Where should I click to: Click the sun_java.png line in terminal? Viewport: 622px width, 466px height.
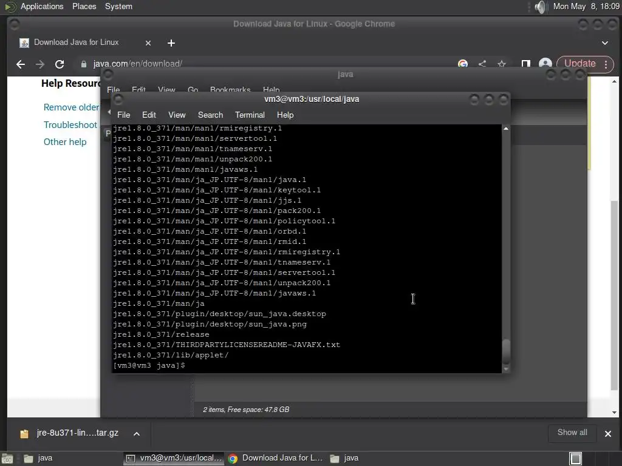(x=210, y=324)
